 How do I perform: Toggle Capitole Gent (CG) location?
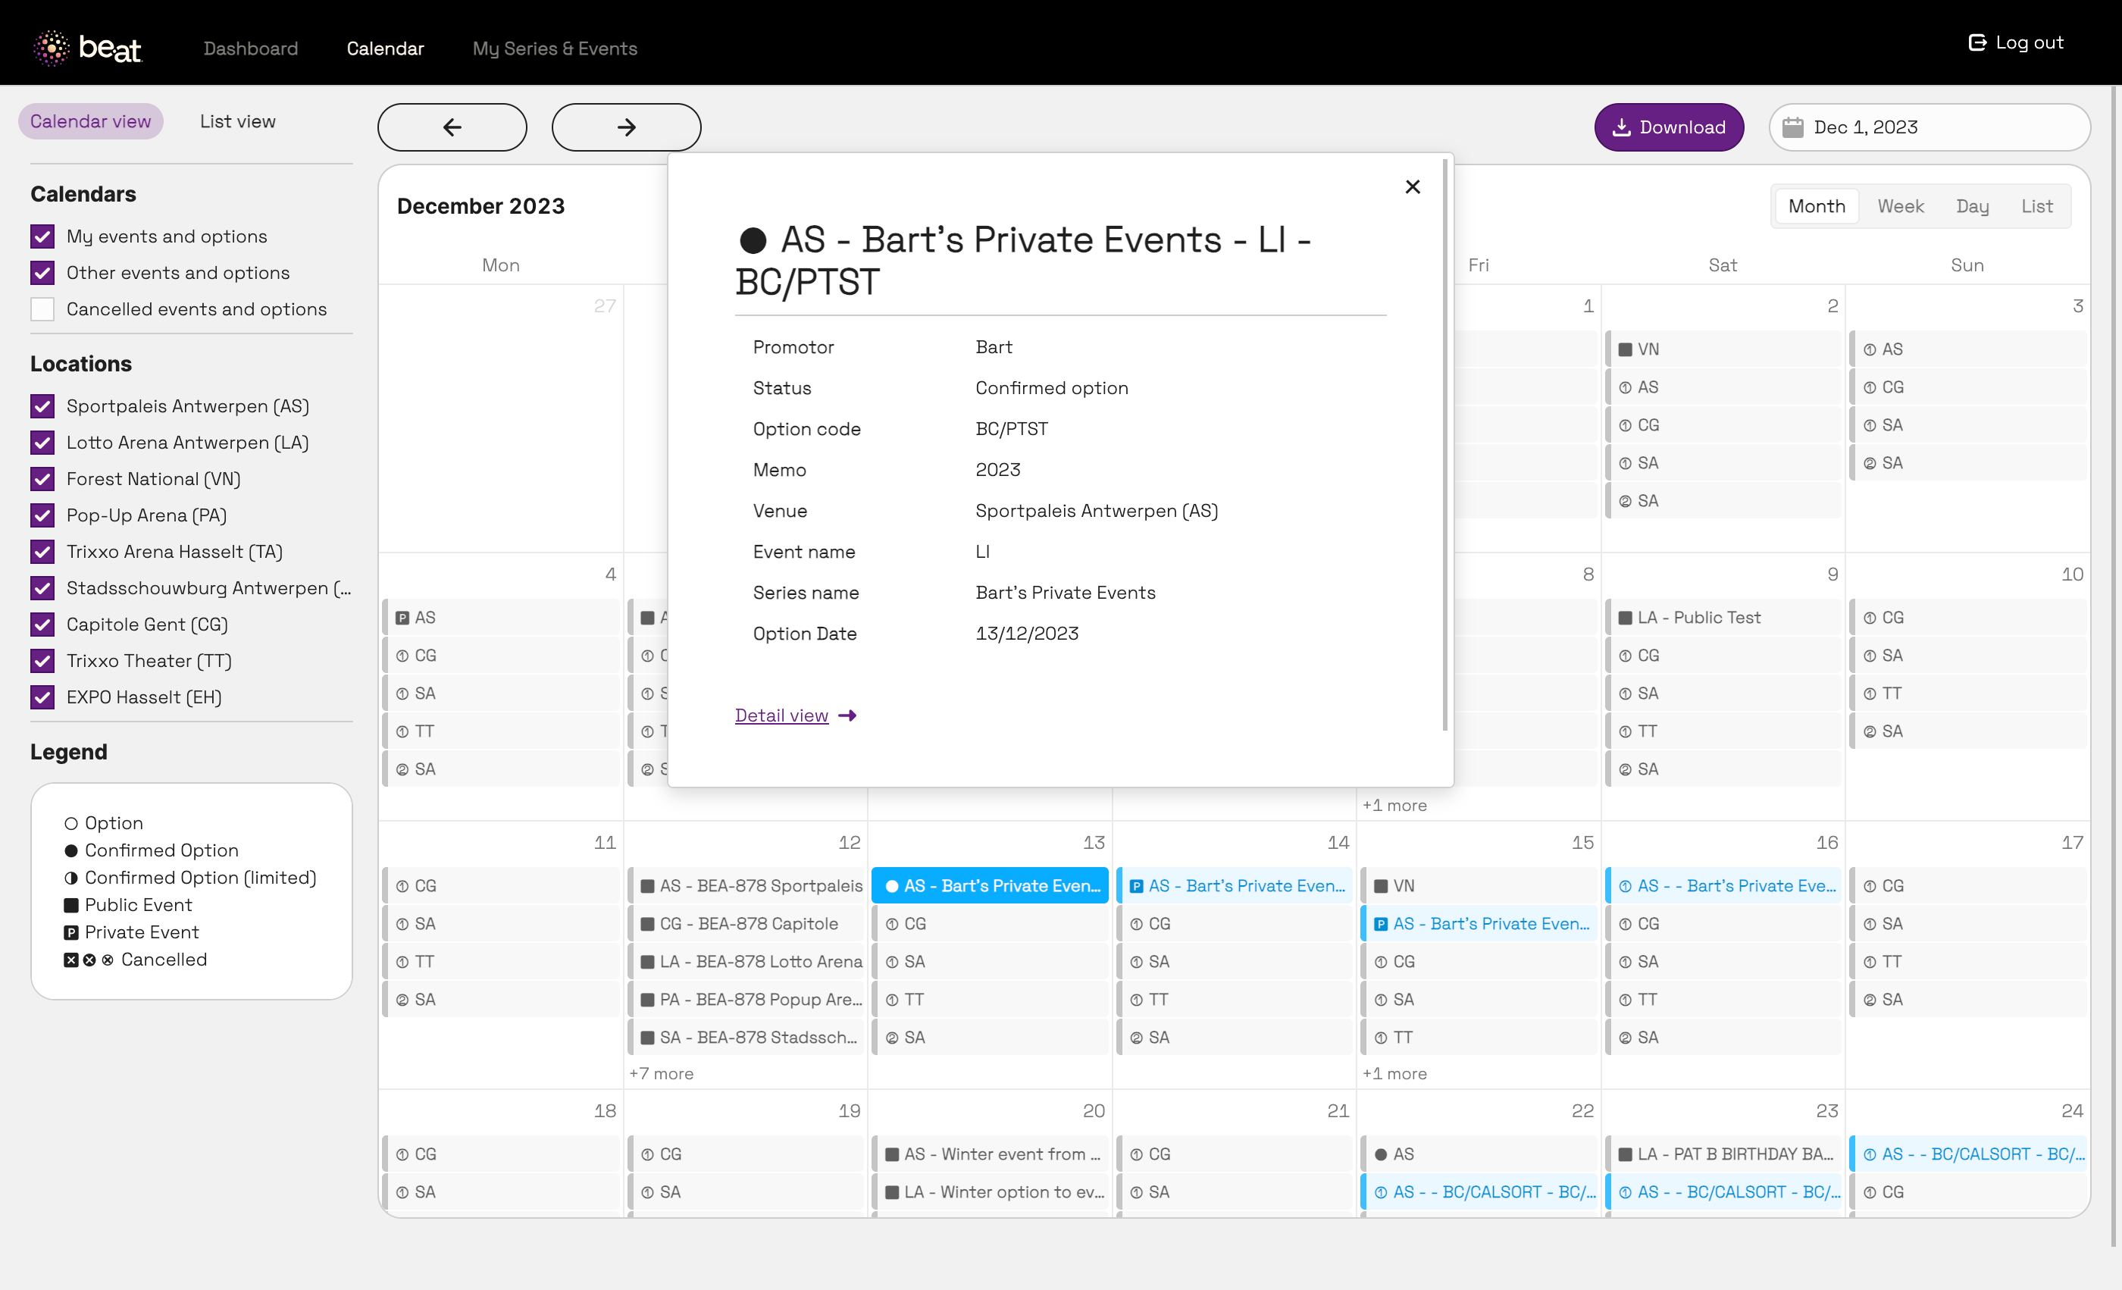(42, 625)
